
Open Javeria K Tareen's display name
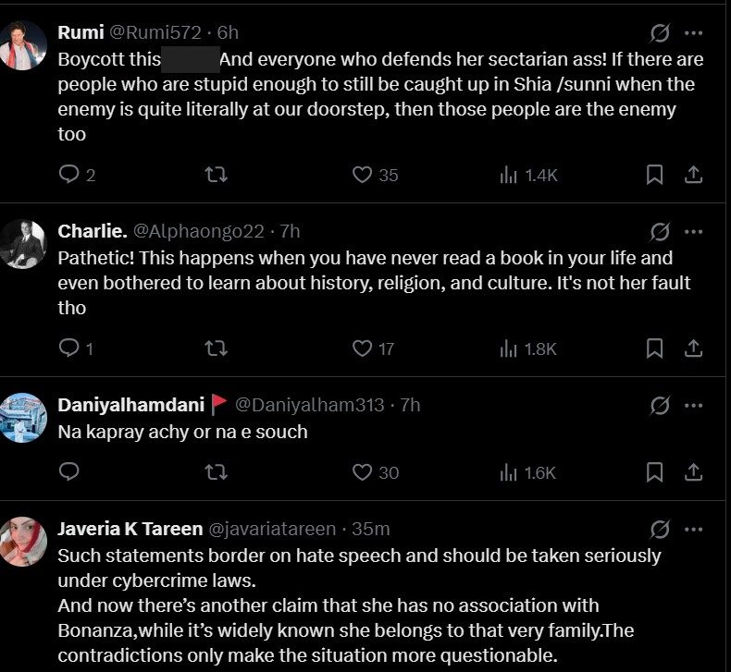pos(130,529)
